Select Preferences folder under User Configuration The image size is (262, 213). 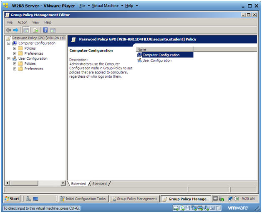(34, 69)
